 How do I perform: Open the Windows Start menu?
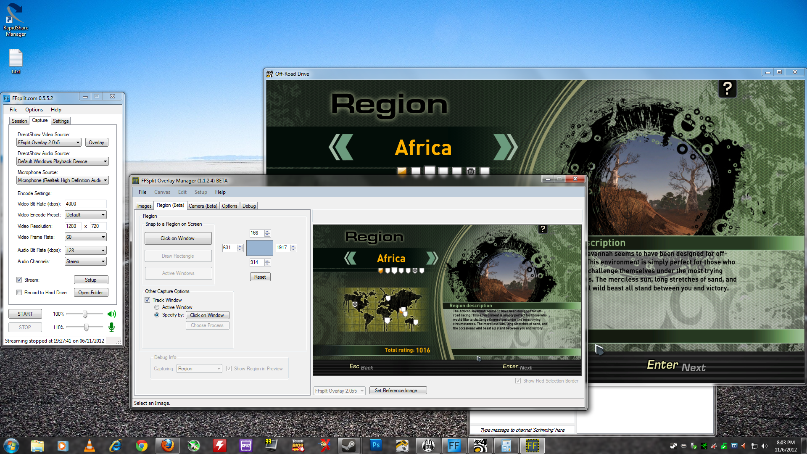pos(11,446)
